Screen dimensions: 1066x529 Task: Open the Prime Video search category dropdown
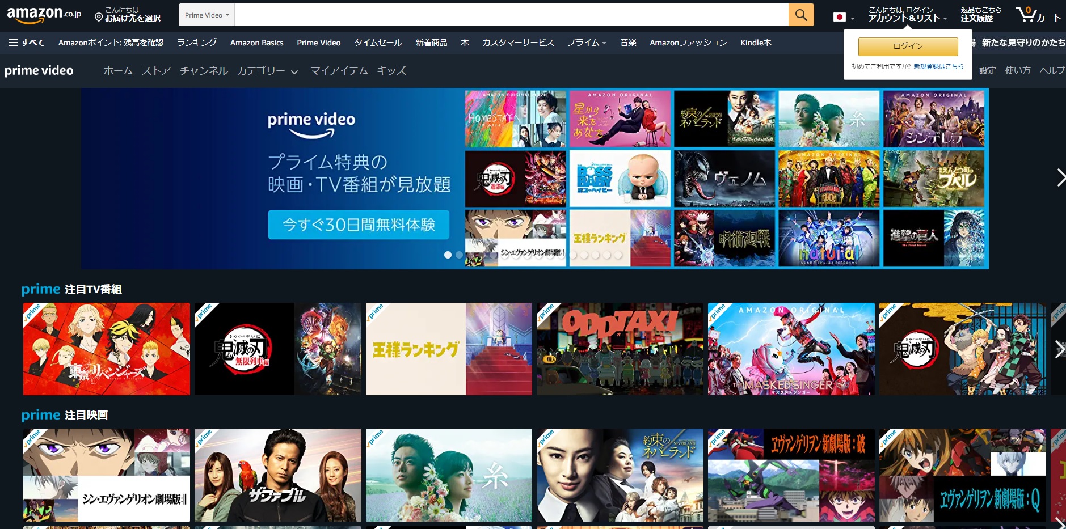click(x=207, y=15)
